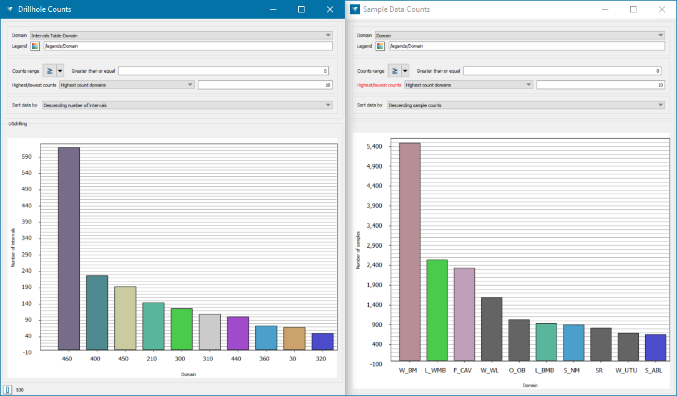Click the legend color icon in Sample Data Counts

pyautogui.click(x=380, y=46)
